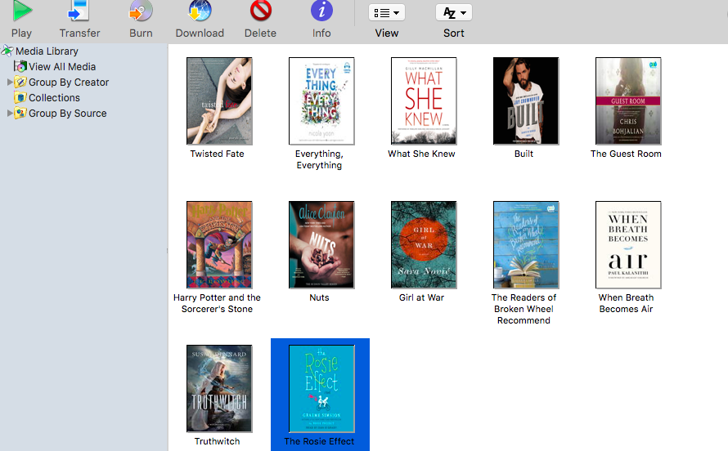728x451 pixels.
Task: Click the Info toolbar label
Action: 321,33
